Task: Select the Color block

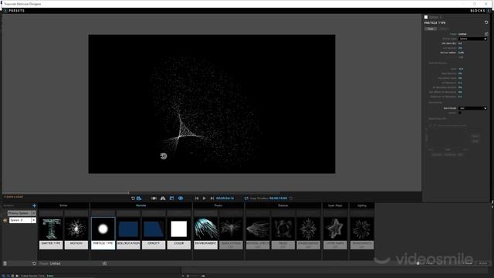Action: (x=179, y=233)
